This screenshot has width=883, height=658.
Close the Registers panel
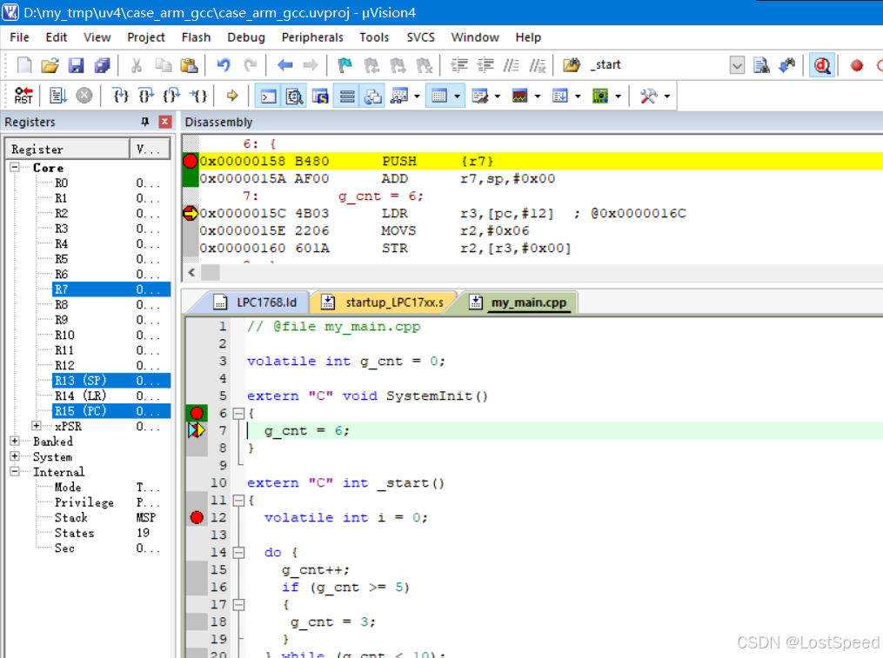tap(165, 122)
